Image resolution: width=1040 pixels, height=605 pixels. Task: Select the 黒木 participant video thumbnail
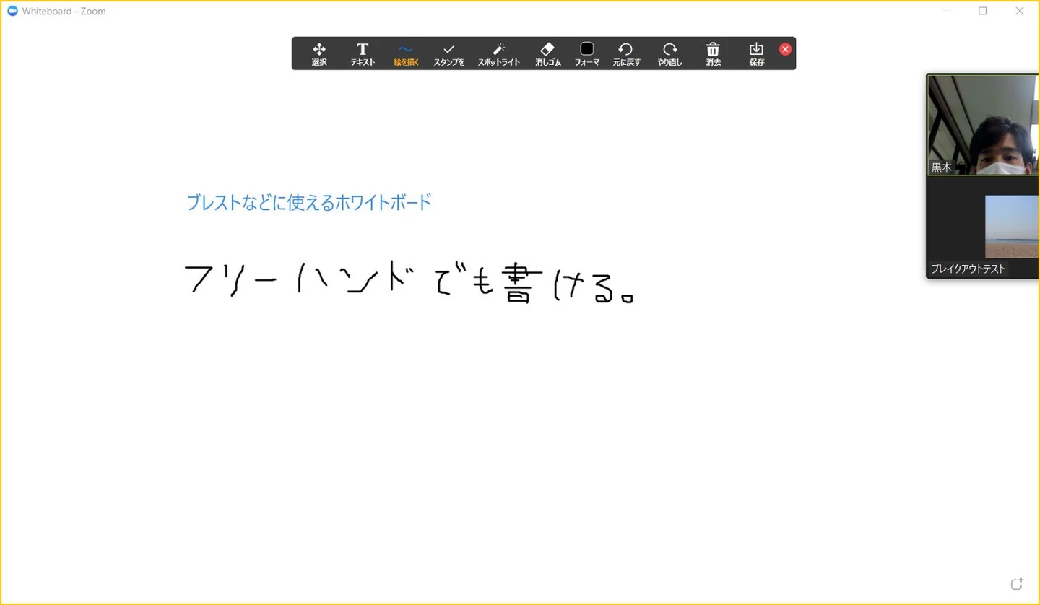pos(983,125)
